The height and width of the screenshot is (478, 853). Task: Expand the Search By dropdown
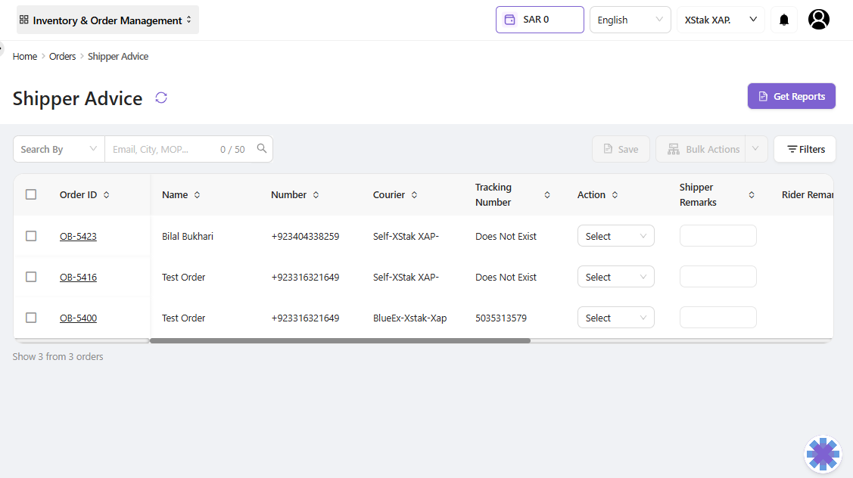(x=59, y=149)
